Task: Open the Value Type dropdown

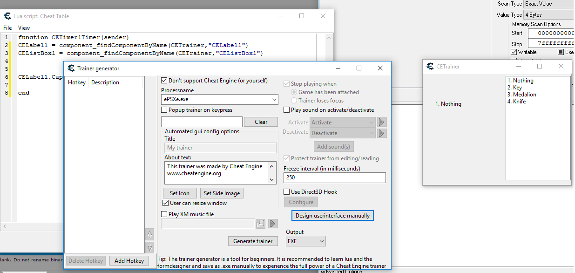Action: (x=548, y=15)
